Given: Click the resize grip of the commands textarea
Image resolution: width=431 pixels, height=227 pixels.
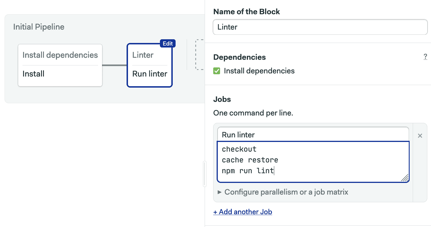Looking at the screenshot, I should (x=405, y=179).
